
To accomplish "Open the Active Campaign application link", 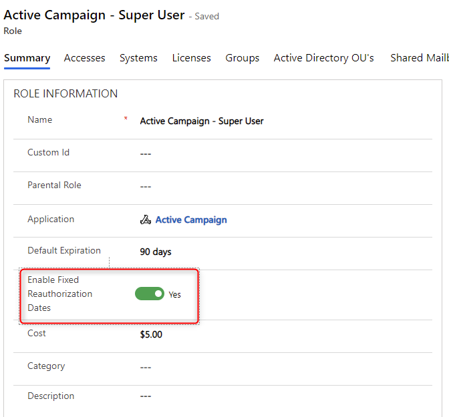I will 191,220.
